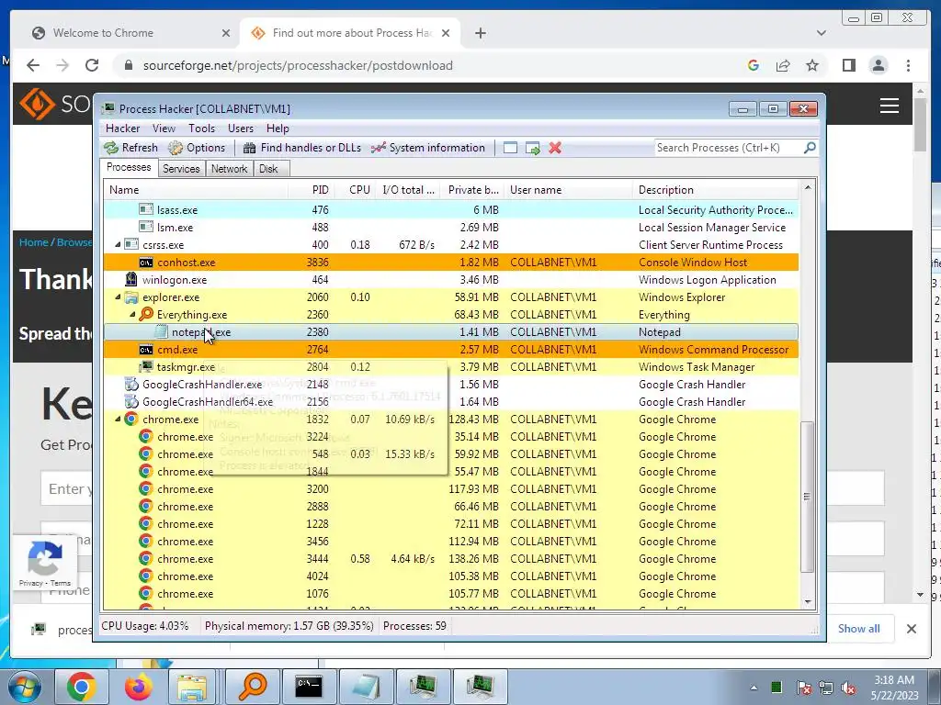This screenshot has width=941, height=705.
Task: Sort by the Private bytes column header
Action: click(473, 190)
